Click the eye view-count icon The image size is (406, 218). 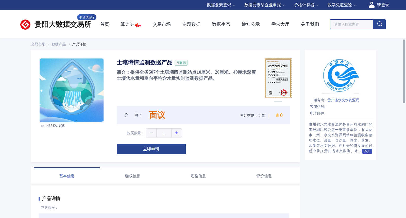tap(42, 126)
